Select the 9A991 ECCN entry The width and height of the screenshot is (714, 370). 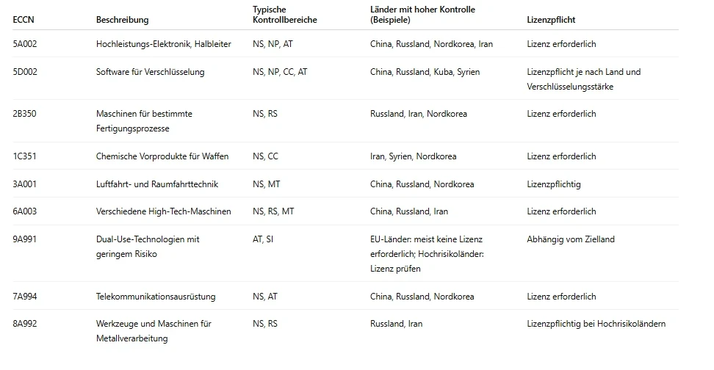pyautogui.click(x=24, y=239)
